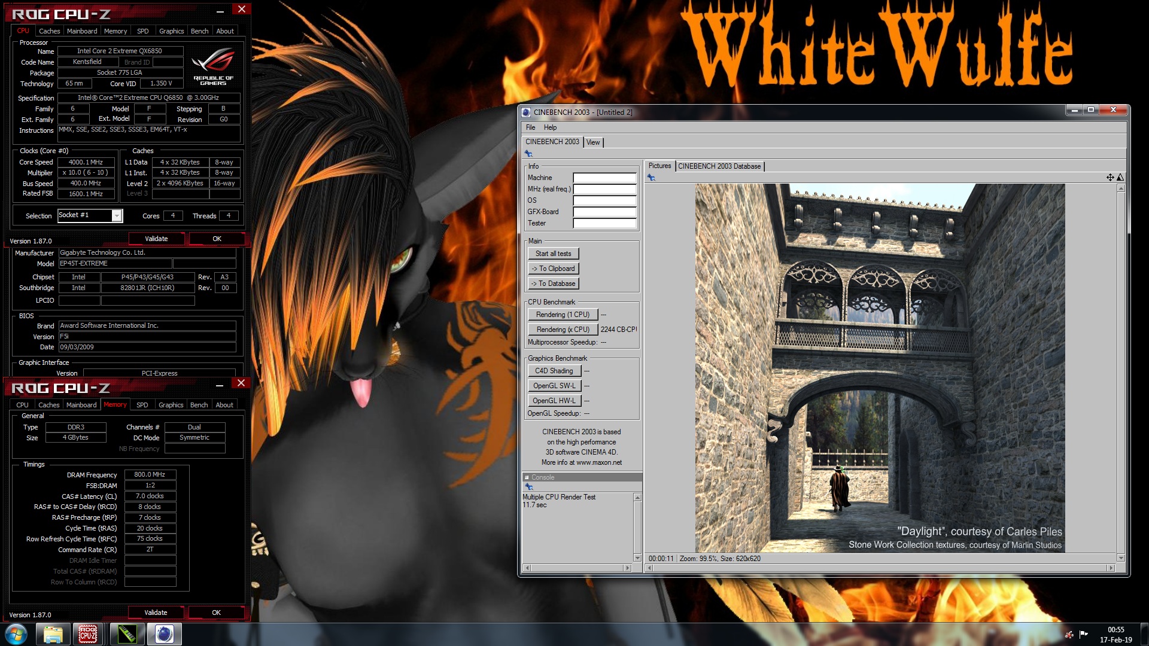Image resolution: width=1149 pixels, height=646 pixels.
Task: Click the Tester input field
Action: (x=604, y=223)
